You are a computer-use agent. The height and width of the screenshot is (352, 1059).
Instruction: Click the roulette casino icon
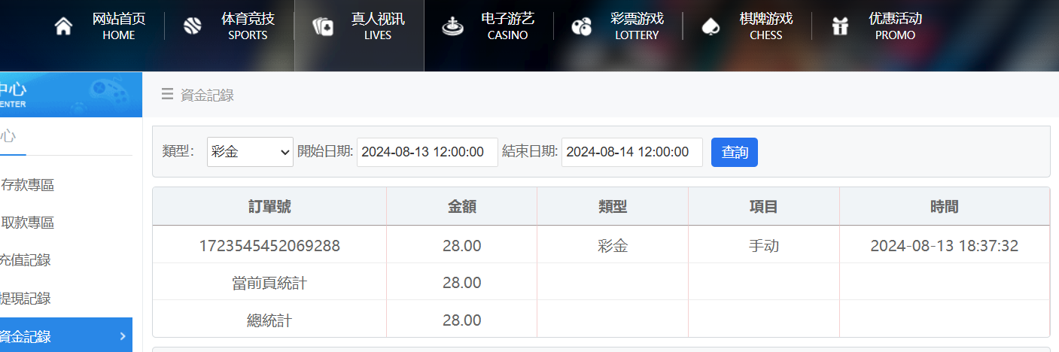pos(452,27)
